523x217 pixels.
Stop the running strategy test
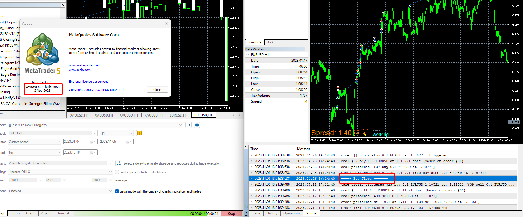point(232,214)
